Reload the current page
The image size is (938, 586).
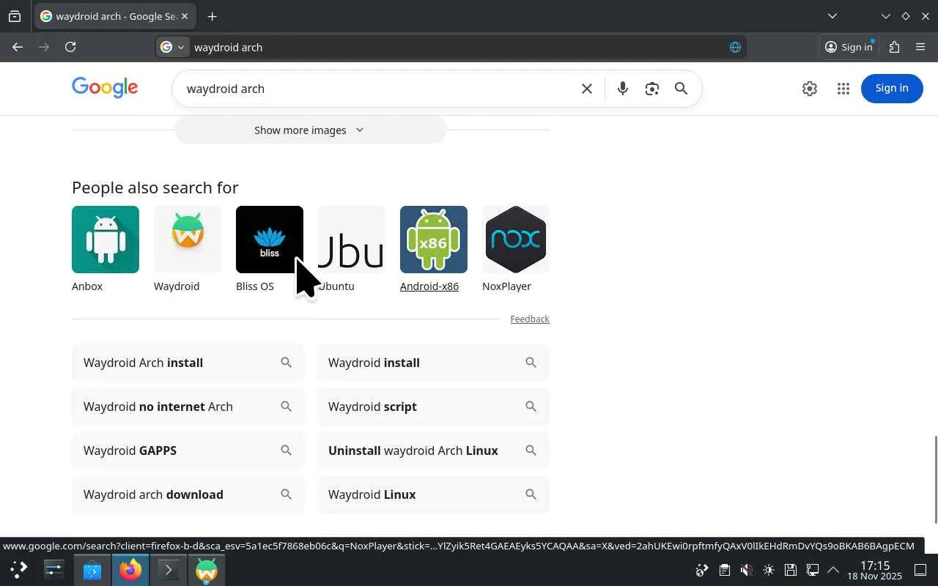[70, 47]
